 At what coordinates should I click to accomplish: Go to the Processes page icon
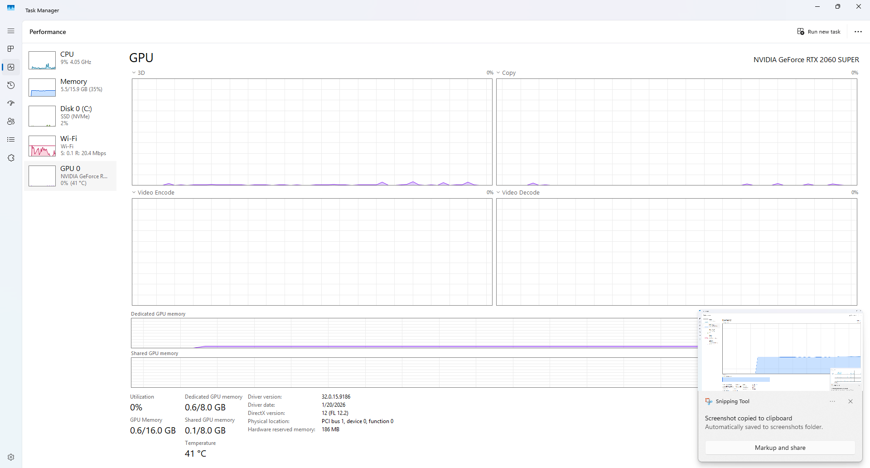pos(11,49)
